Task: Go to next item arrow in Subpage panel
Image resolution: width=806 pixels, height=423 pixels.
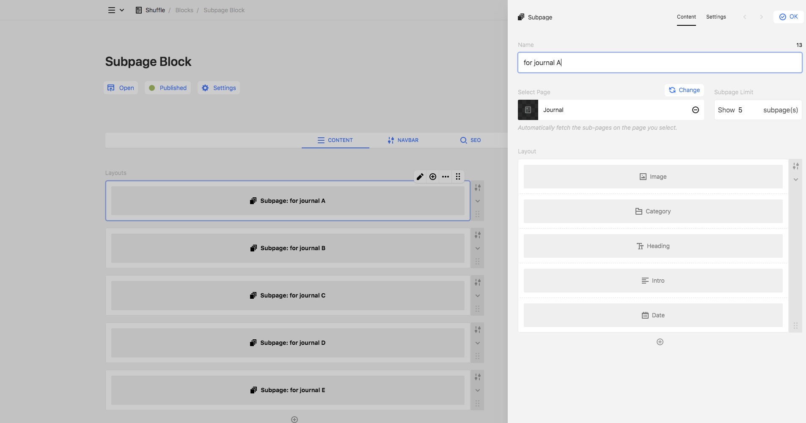Action: 761,17
